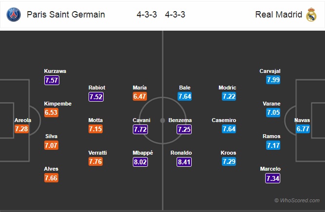The width and height of the screenshot is (325, 212).
Task: Select Navas's 6.77 goalkeeper rating
Action: pyautogui.click(x=303, y=129)
